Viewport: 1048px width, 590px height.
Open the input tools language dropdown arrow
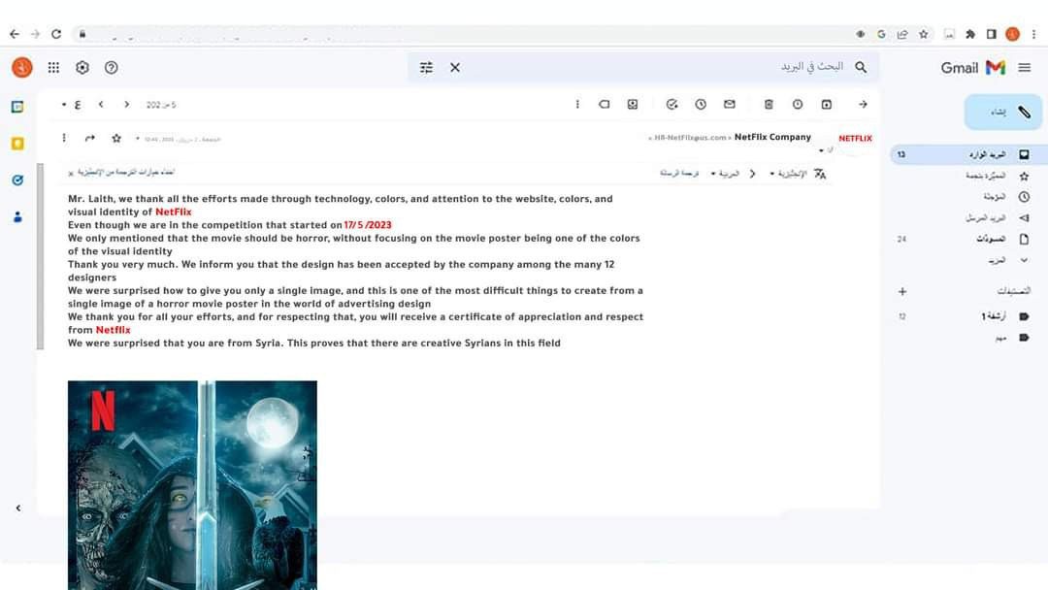pos(64,105)
